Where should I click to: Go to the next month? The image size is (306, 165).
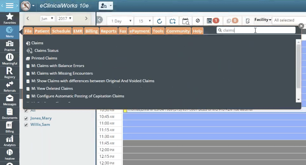[x=86, y=18]
